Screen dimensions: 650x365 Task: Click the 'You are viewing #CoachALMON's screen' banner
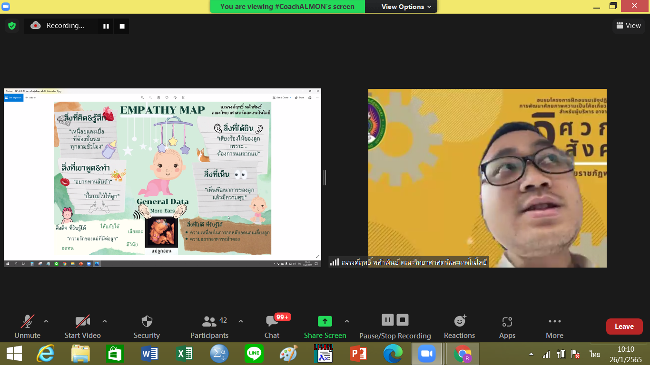(287, 7)
